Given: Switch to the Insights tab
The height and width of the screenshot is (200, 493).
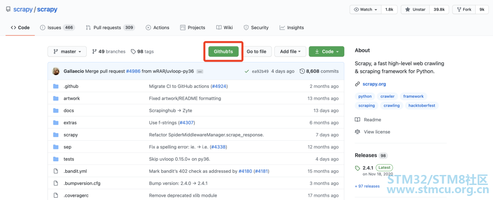Looking at the screenshot, I should (x=292, y=28).
